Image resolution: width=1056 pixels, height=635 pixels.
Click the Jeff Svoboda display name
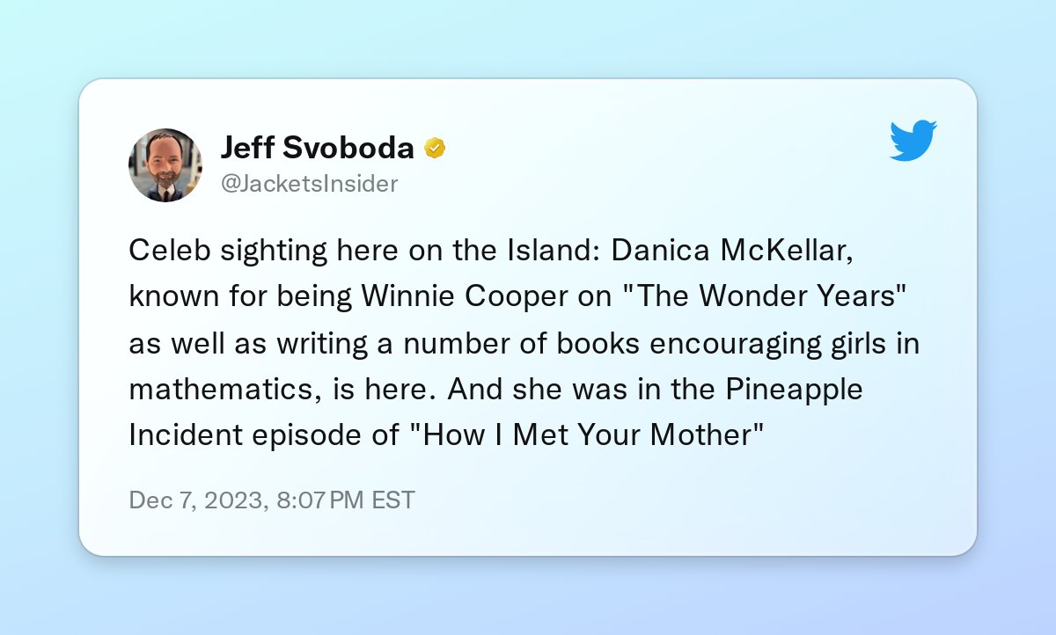click(x=317, y=148)
